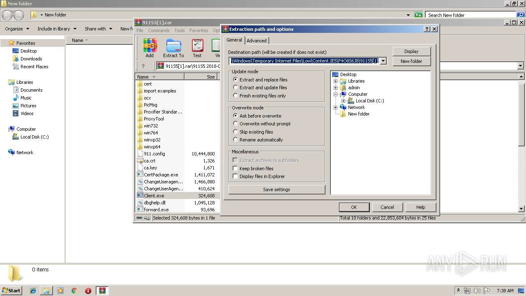Open Share with dropdown in Explorer

coord(98,29)
